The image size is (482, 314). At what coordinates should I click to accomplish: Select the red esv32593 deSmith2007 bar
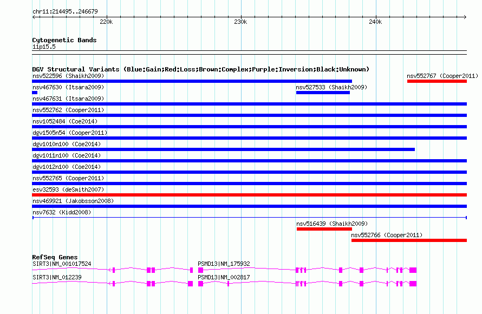(x=249, y=195)
